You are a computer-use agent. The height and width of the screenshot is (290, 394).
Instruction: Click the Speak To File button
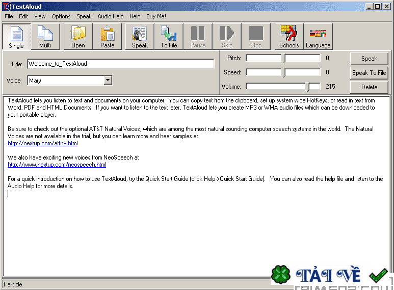369,73
